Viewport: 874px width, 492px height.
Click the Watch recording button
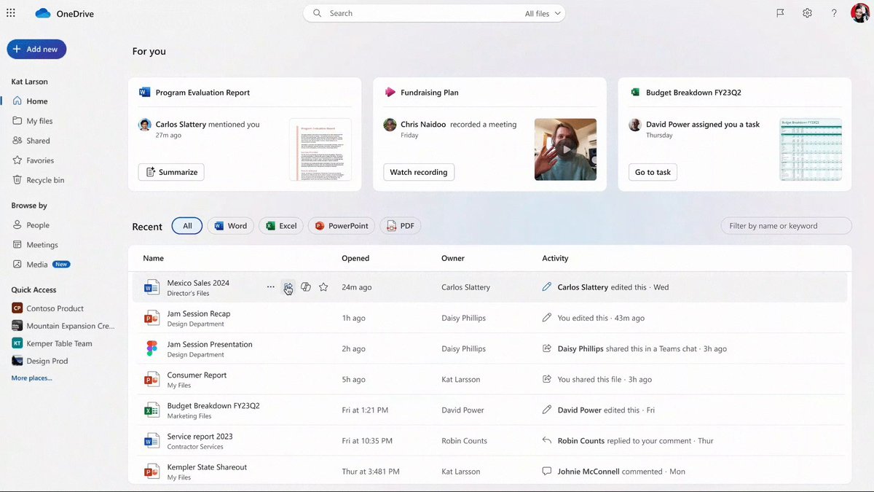(419, 172)
